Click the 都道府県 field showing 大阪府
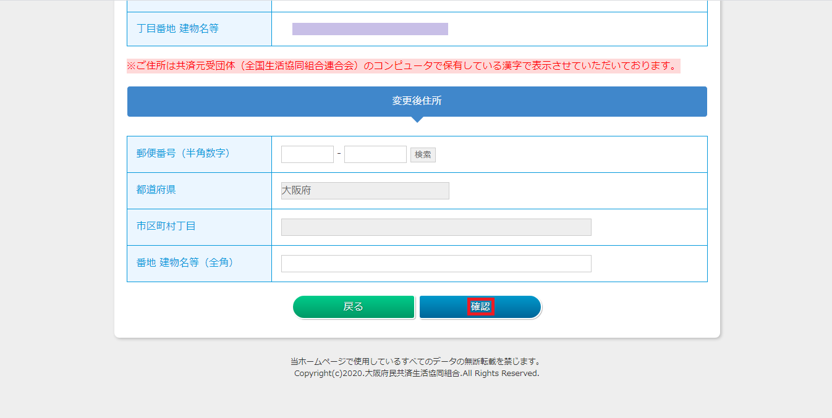832x418 pixels. (x=365, y=191)
